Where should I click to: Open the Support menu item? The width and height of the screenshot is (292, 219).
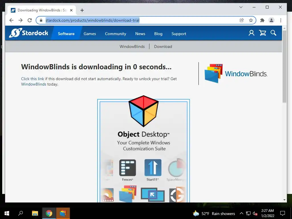[x=179, y=34]
